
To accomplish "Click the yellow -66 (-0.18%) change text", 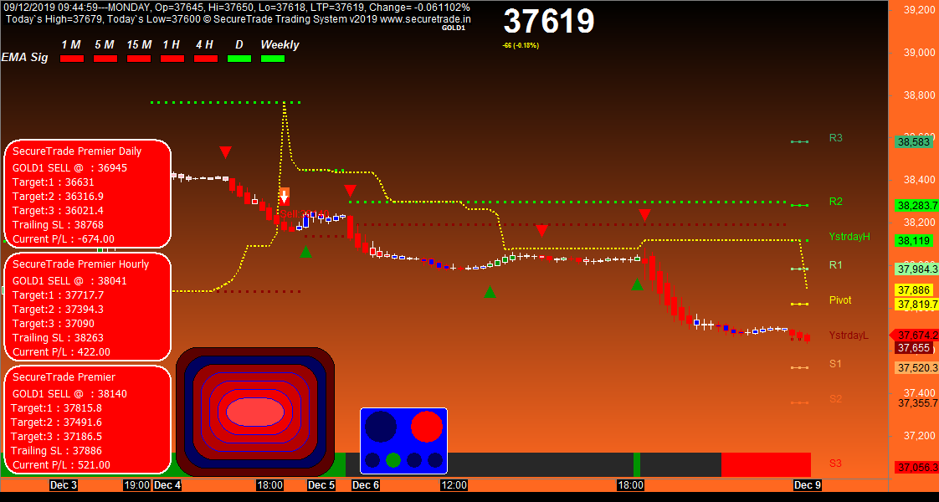I will click(521, 45).
